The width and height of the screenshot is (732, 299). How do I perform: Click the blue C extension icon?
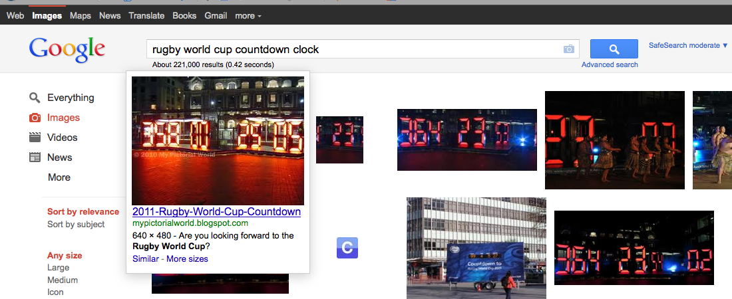[x=347, y=248]
